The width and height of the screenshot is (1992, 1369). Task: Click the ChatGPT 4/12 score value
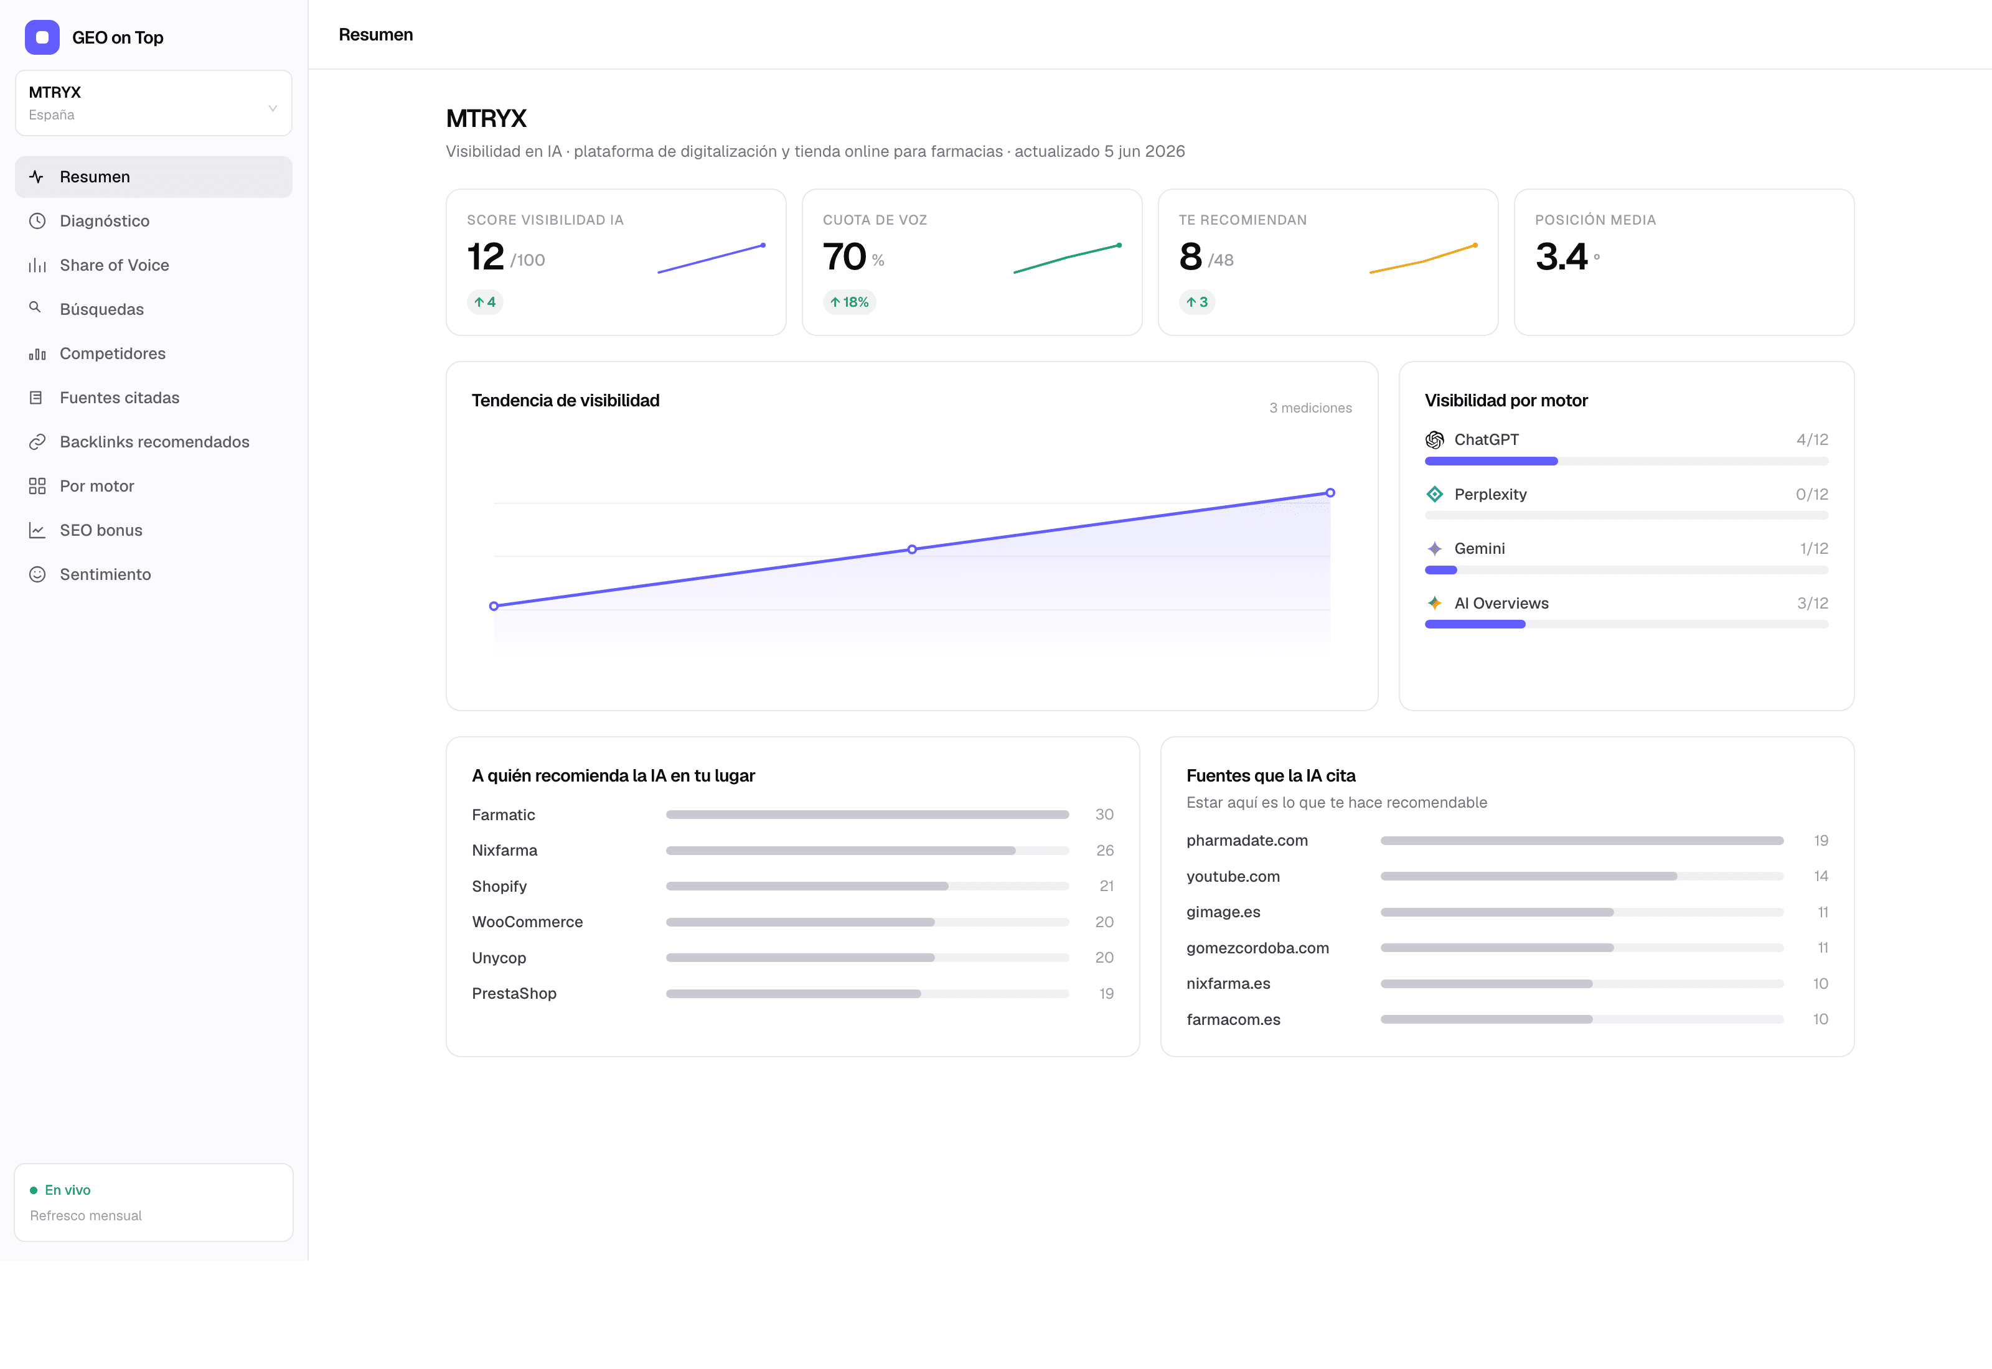click(x=1812, y=440)
